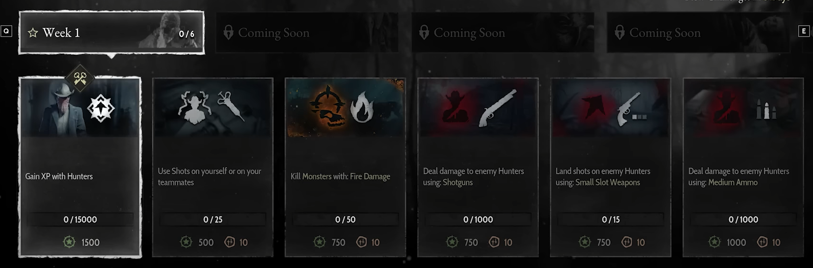813x268 pixels.
Task: Open the Gain XP with Hunters challenge card
Action: pos(80,168)
